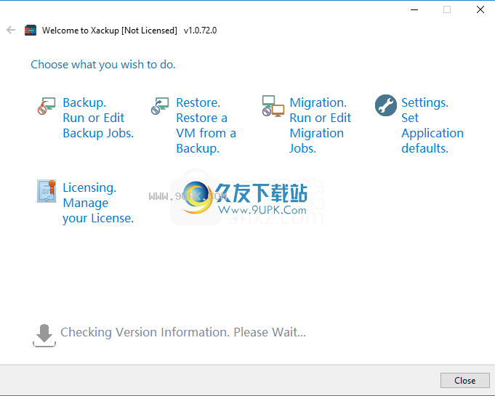This screenshot has width=495, height=396.
Task: Click the Settings wrench icon
Action: point(386,105)
